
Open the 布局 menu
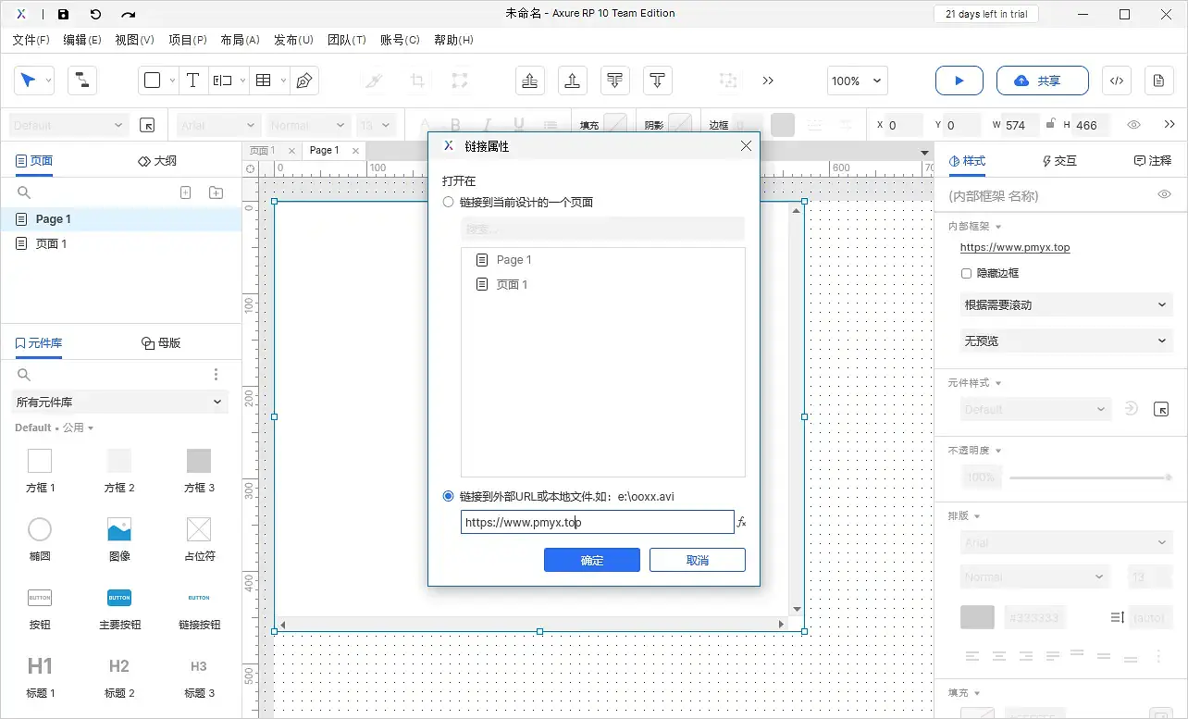coord(240,40)
